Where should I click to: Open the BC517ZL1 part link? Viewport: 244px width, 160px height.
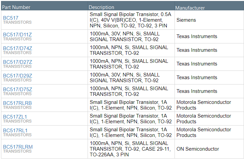15,117
